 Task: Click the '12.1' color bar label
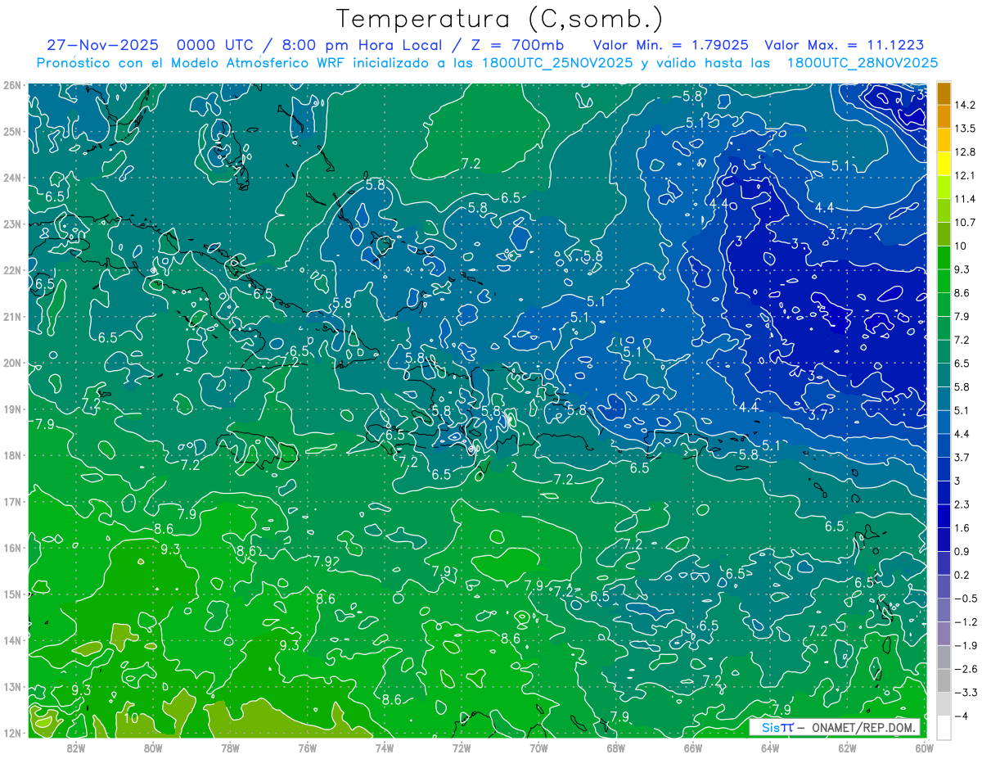[x=966, y=175]
